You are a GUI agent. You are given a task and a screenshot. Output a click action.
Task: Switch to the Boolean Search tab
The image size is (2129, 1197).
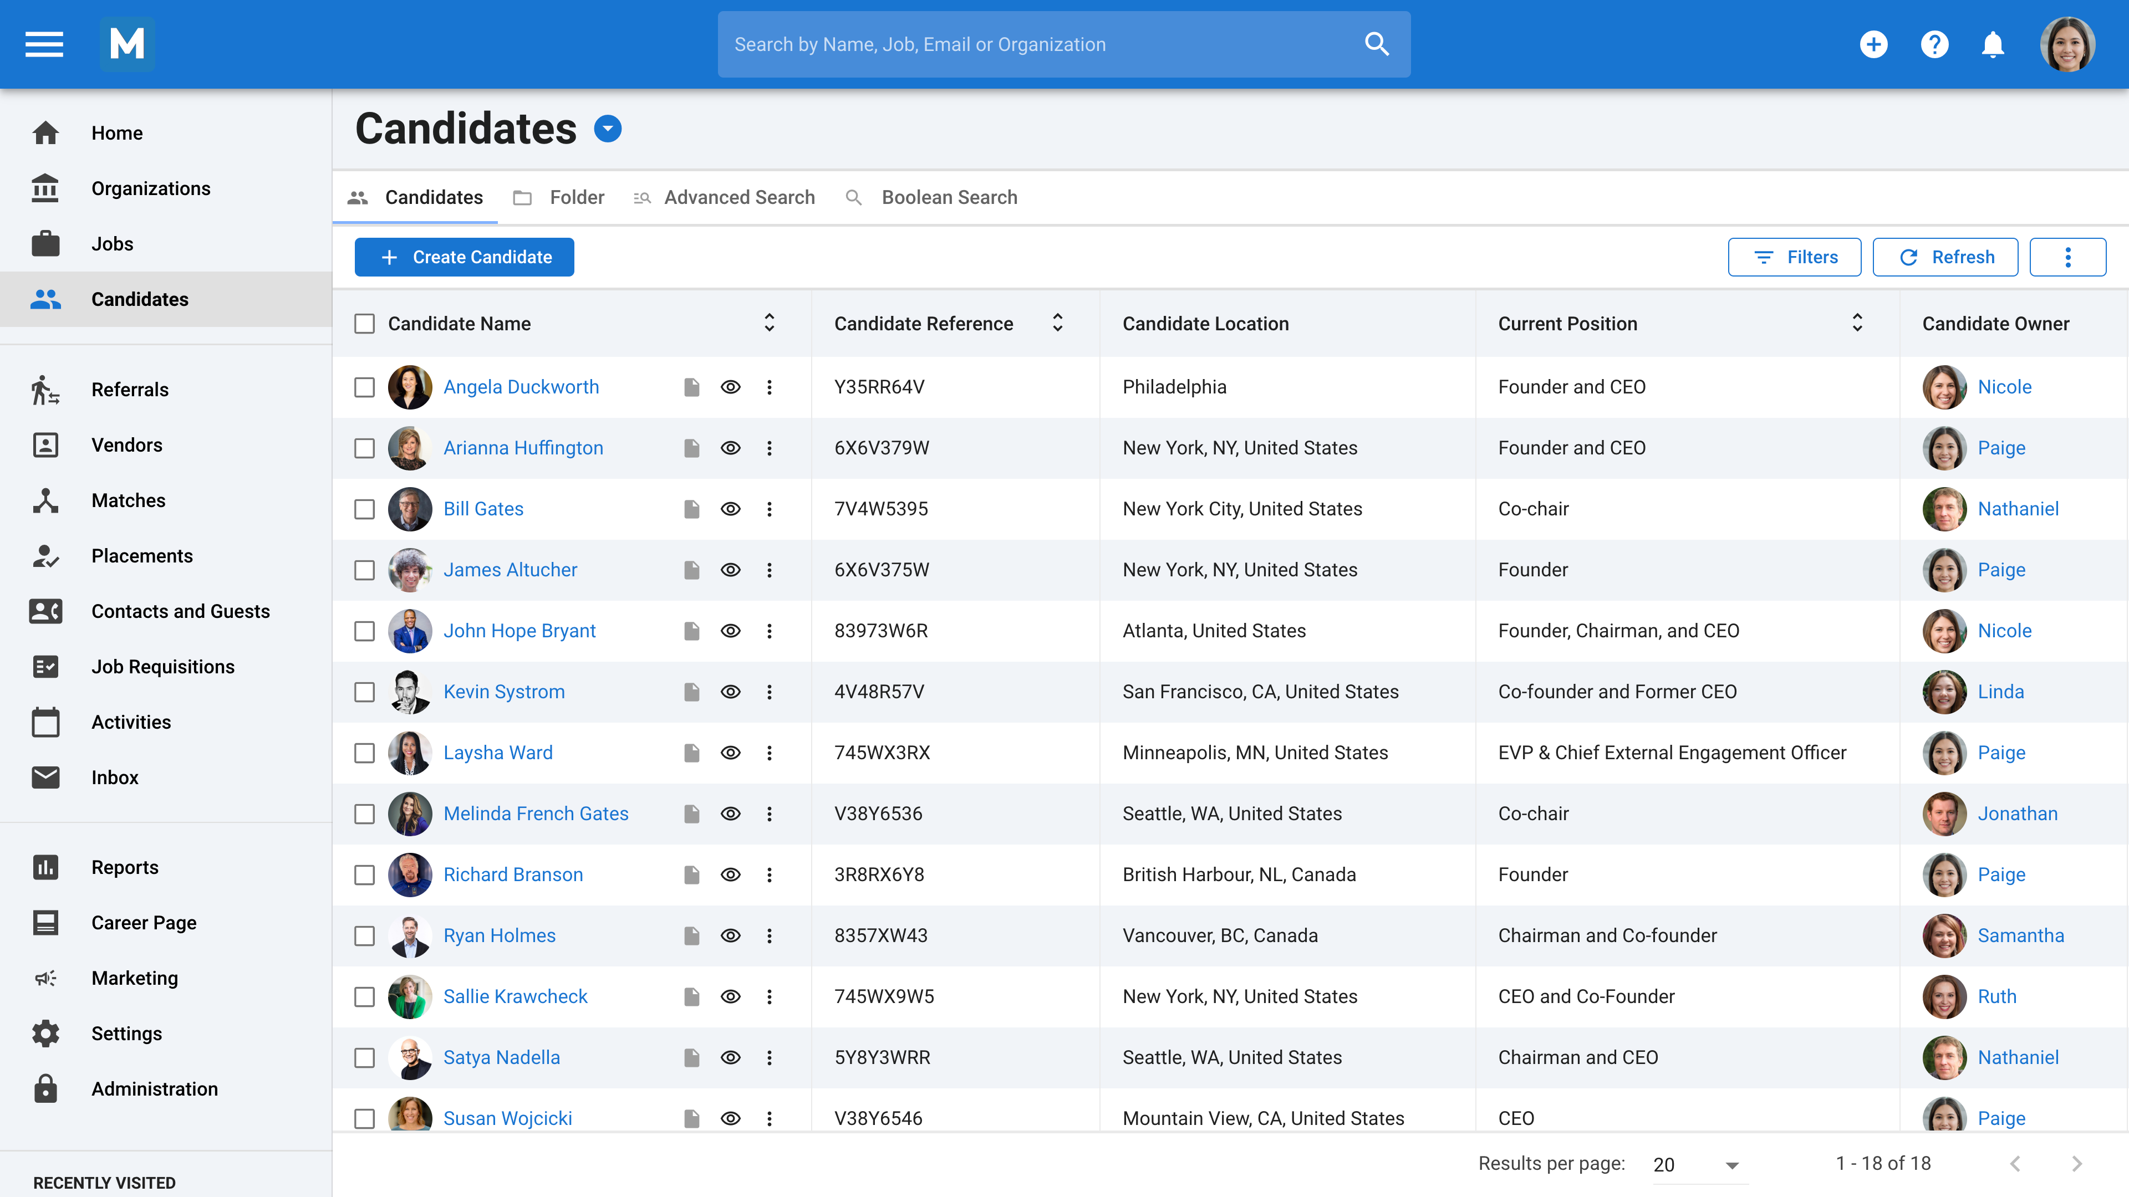(x=949, y=197)
